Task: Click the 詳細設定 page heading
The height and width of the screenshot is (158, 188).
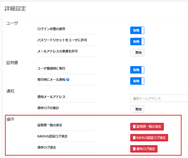Action: tap(15, 9)
